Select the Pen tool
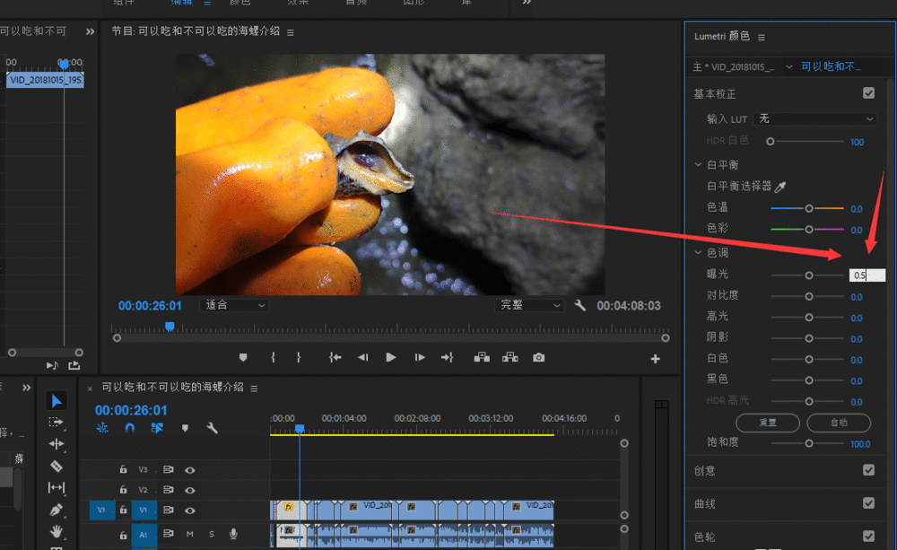The width and height of the screenshot is (897, 550). coord(56,510)
